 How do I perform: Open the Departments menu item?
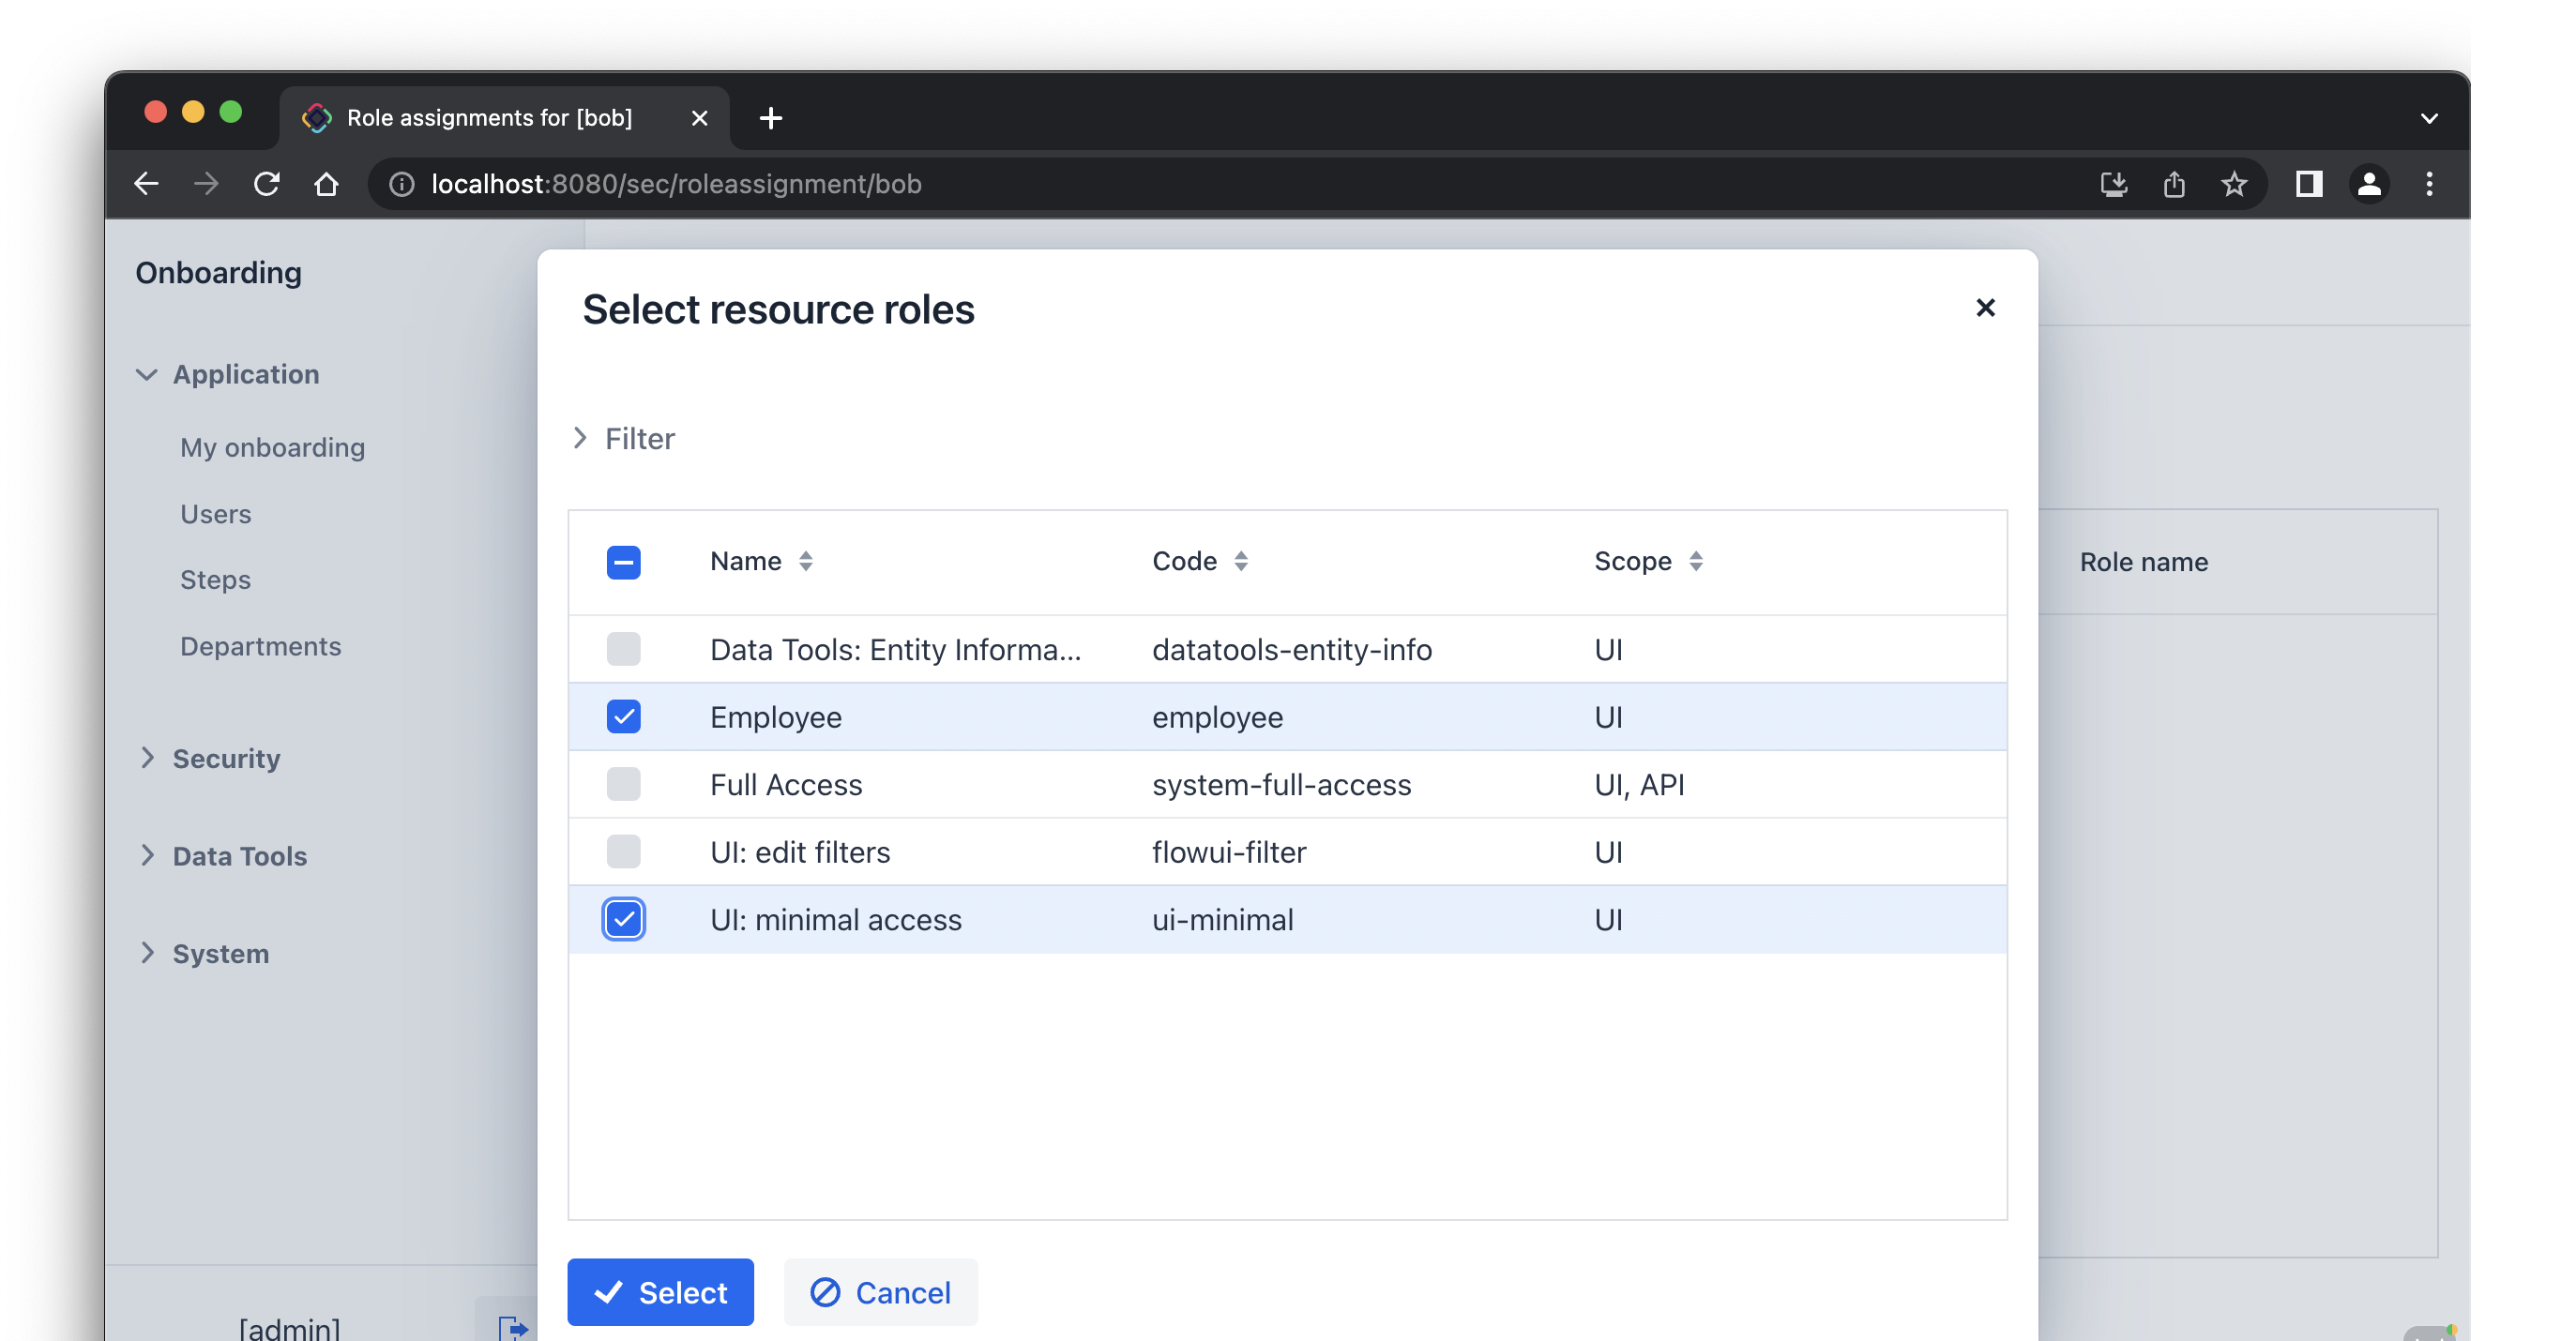pyautogui.click(x=260, y=646)
